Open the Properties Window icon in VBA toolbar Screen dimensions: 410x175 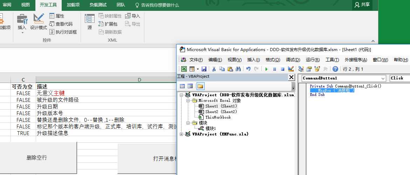[309, 69]
